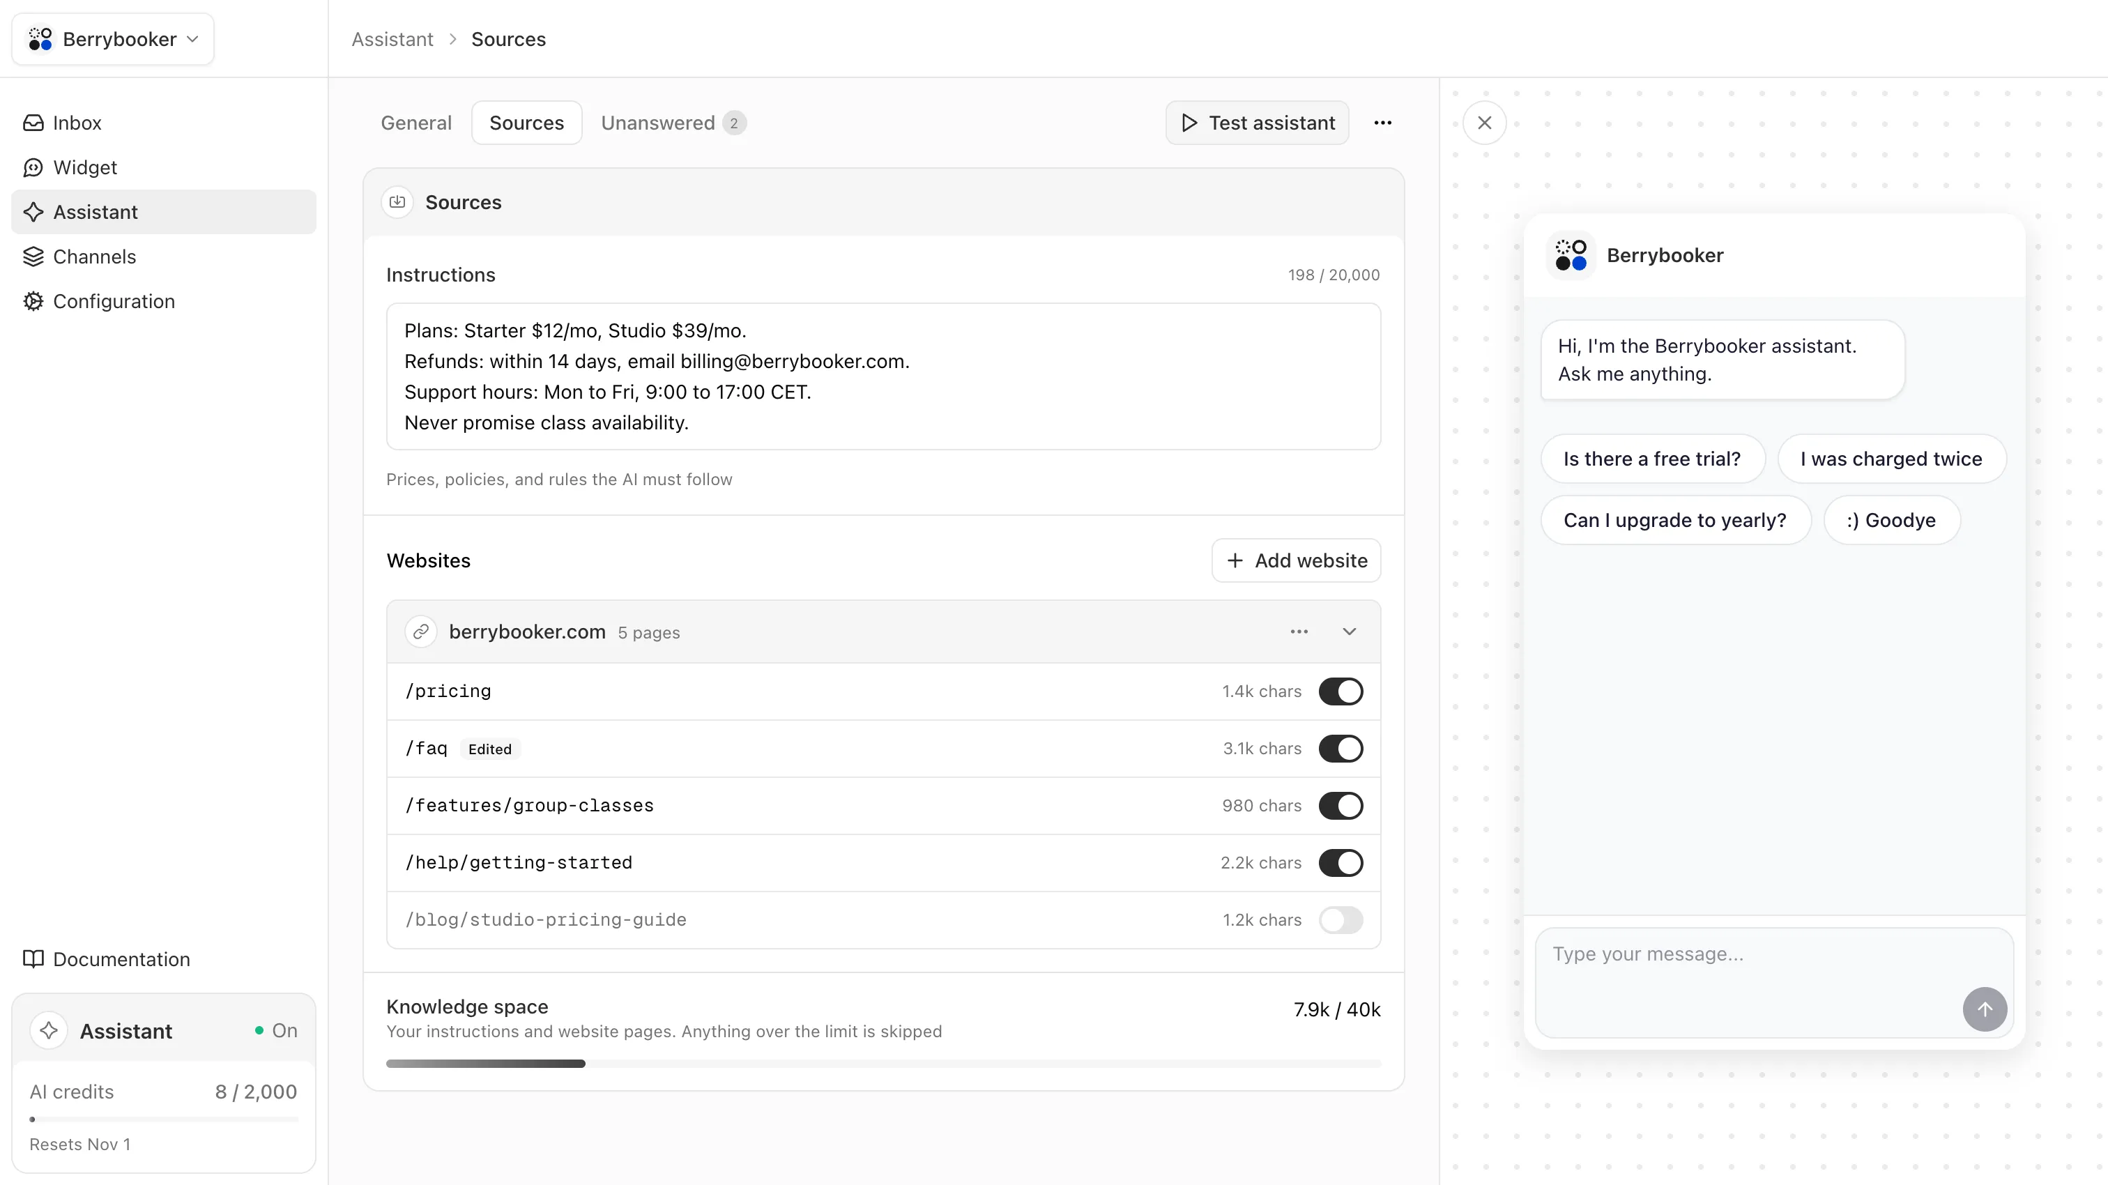The height and width of the screenshot is (1185, 2108).
Task: Click the Assistant breadcrumb link
Action: tap(392, 39)
